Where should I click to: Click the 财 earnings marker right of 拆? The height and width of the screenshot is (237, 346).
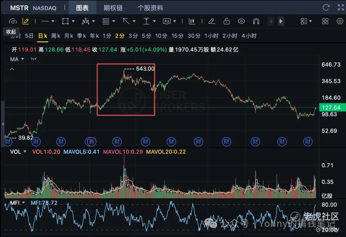(117, 142)
